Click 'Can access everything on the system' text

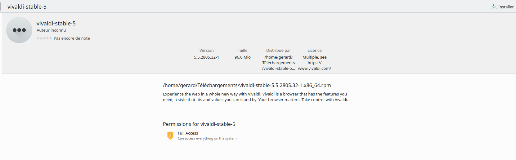click(207, 139)
